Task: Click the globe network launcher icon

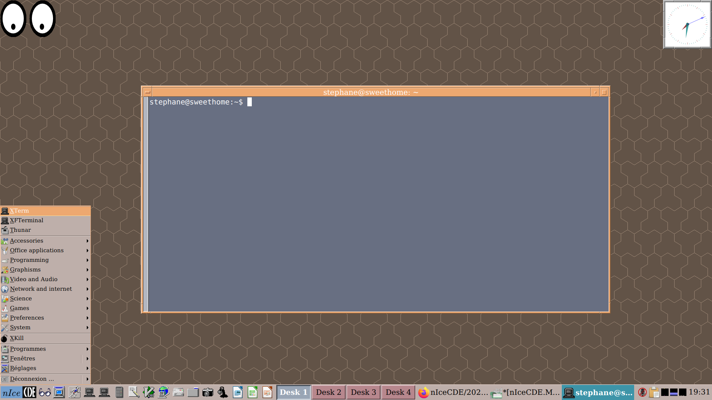Action: click(x=164, y=392)
